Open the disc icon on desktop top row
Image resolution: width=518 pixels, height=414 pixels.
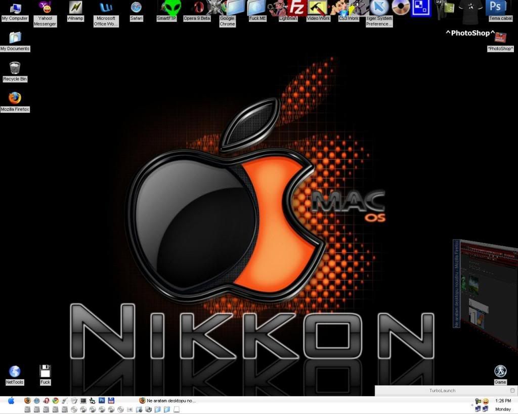pos(401,7)
